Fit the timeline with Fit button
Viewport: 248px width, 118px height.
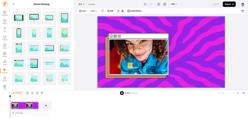point(244,93)
